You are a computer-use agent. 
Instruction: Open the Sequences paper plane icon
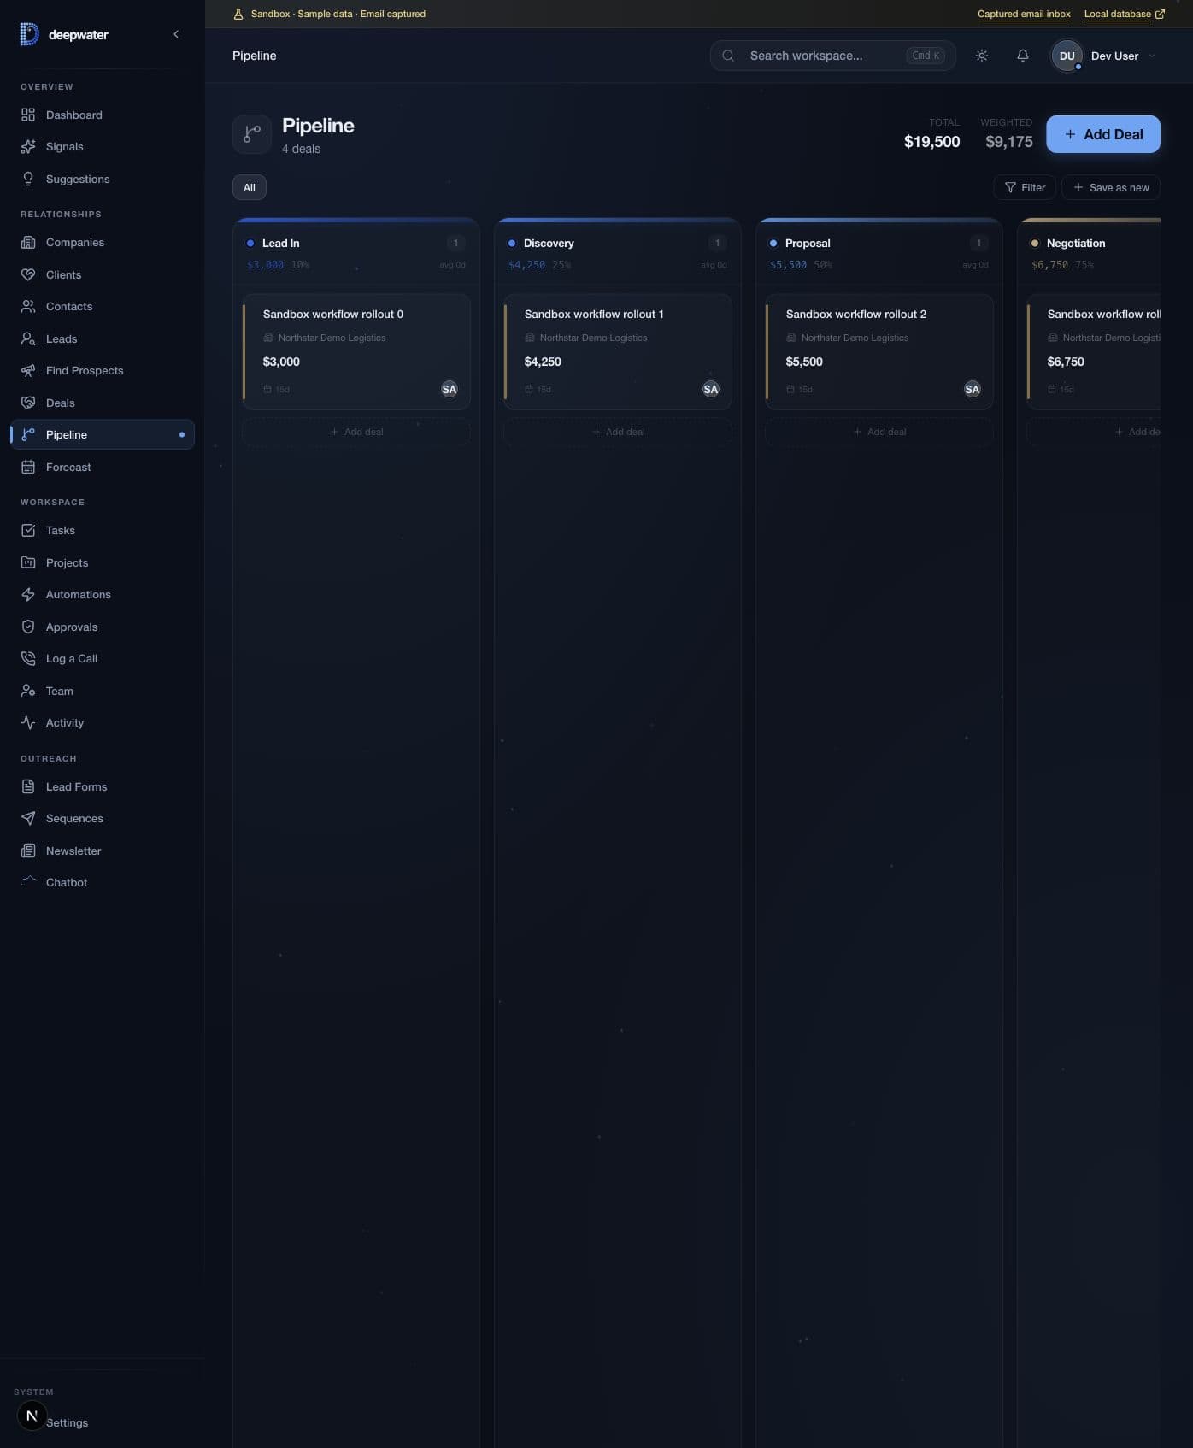pyautogui.click(x=28, y=818)
